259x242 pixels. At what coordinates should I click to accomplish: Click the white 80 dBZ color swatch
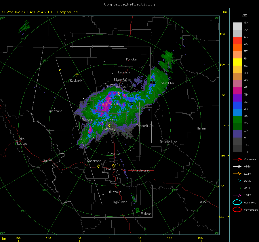pyautogui.click(x=237, y=26)
